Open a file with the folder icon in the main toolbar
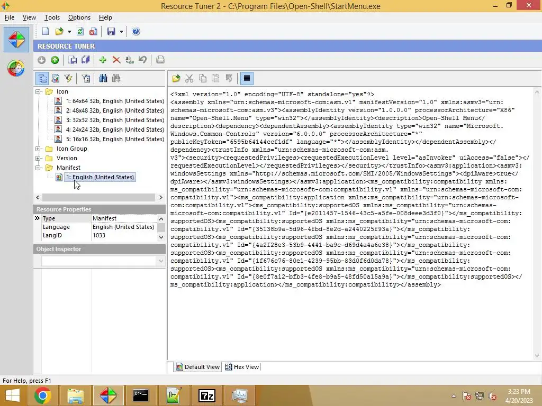 pyautogui.click(x=59, y=31)
